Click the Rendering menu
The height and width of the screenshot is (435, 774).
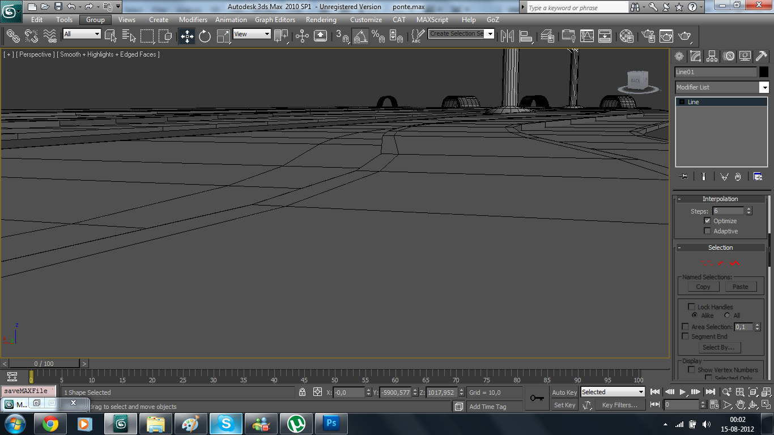tap(321, 19)
